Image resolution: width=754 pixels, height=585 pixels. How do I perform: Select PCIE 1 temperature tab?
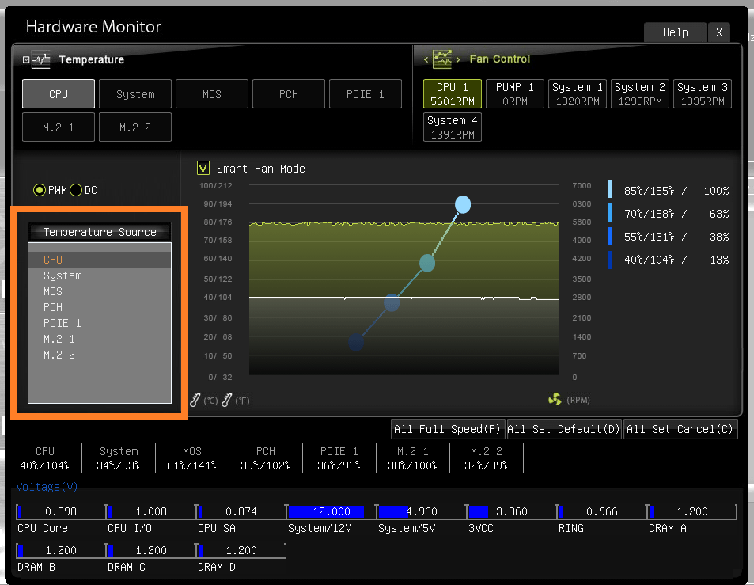(366, 94)
